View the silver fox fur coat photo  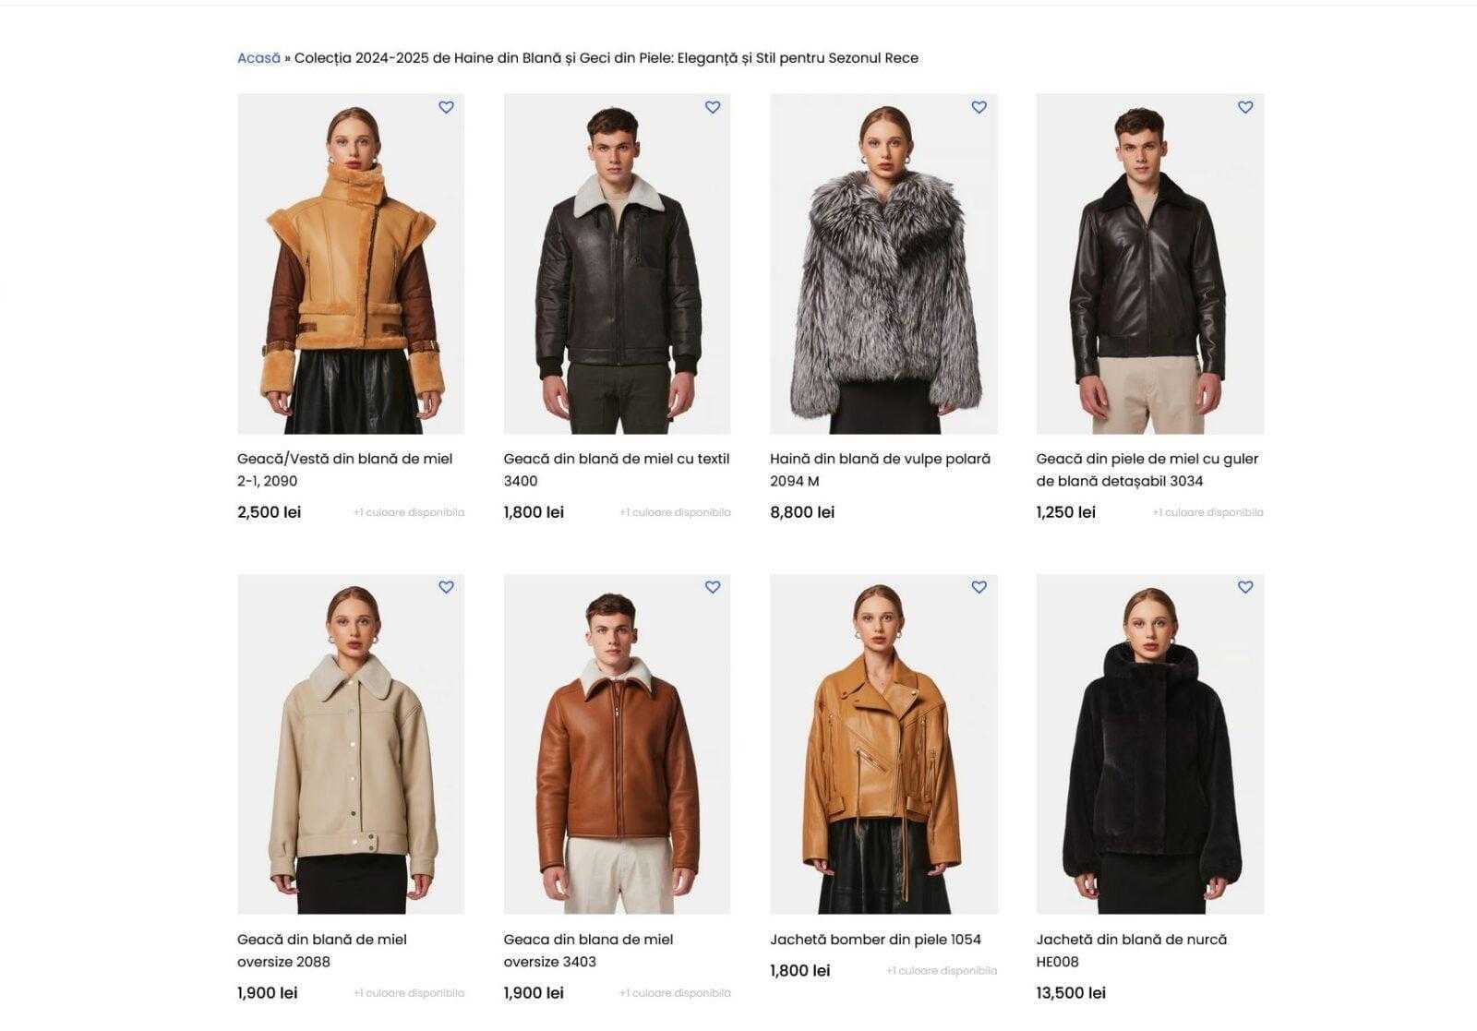coord(883,264)
